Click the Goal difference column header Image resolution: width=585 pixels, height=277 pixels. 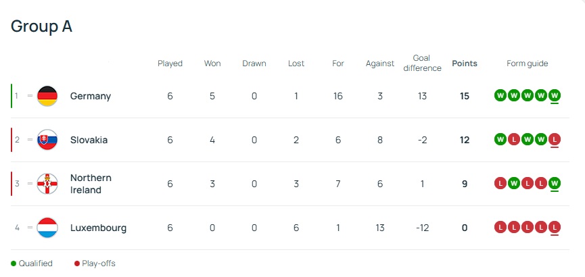coord(422,63)
